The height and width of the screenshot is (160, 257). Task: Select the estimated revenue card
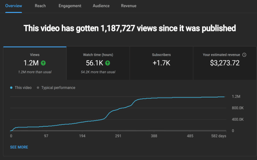[225, 63]
